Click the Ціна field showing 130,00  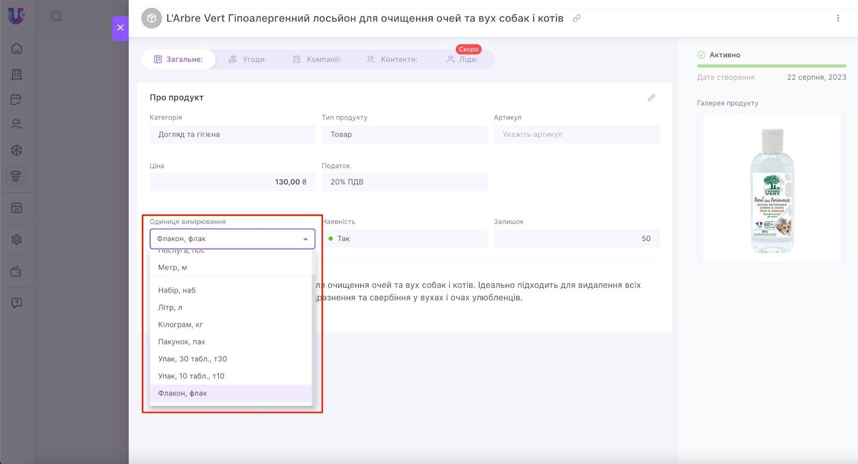click(x=232, y=182)
